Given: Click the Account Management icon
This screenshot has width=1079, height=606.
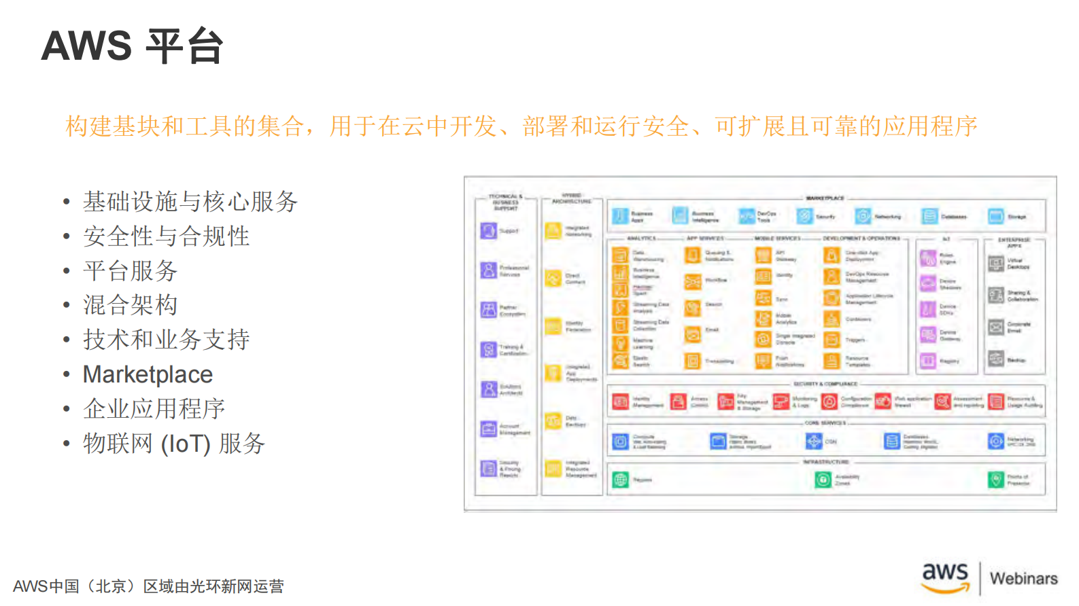Looking at the screenshot, I should coord(489,429).
